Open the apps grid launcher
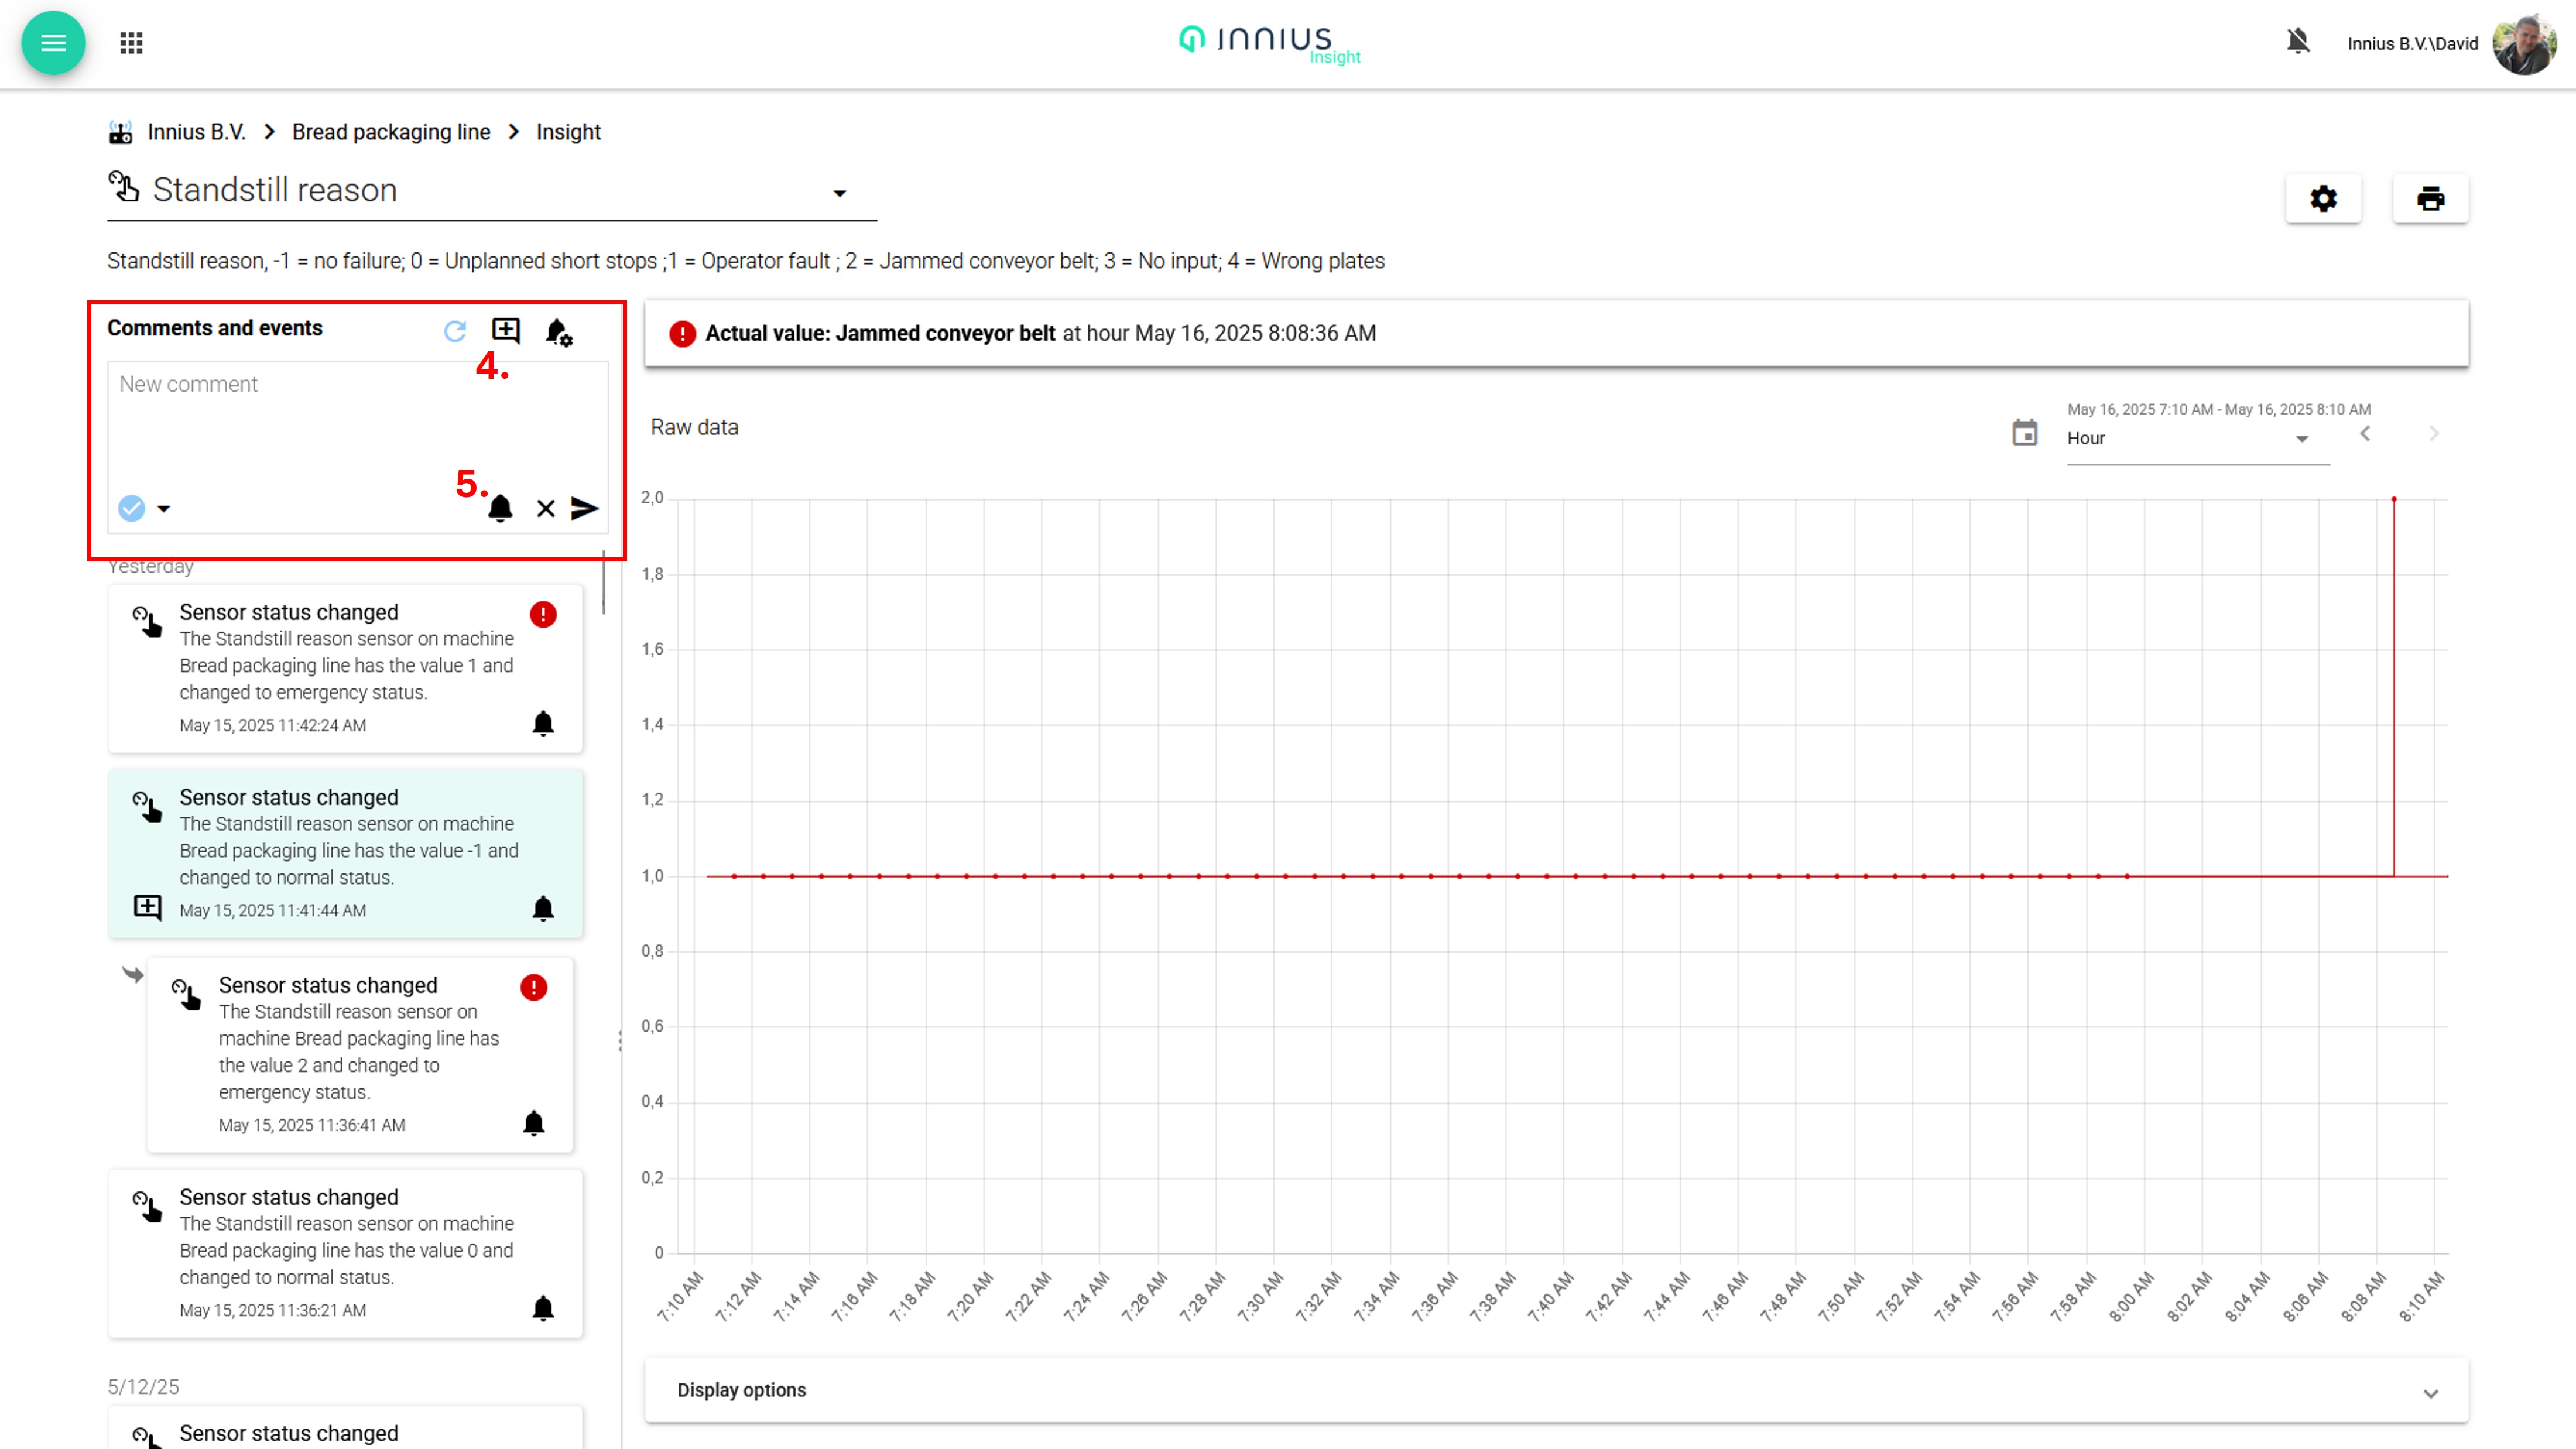 131,43
